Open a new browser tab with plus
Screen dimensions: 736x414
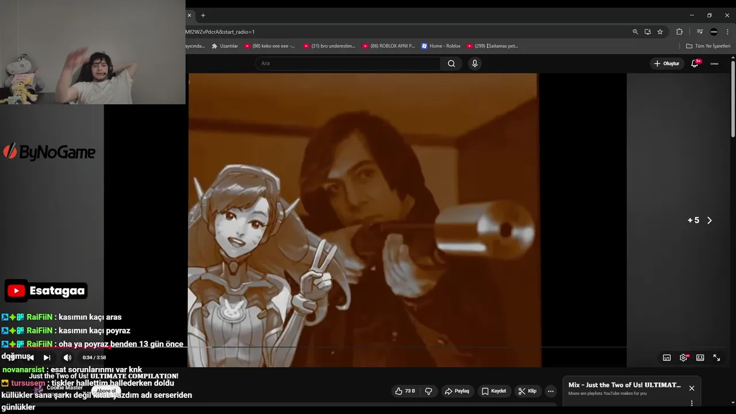tap(203, 16)
